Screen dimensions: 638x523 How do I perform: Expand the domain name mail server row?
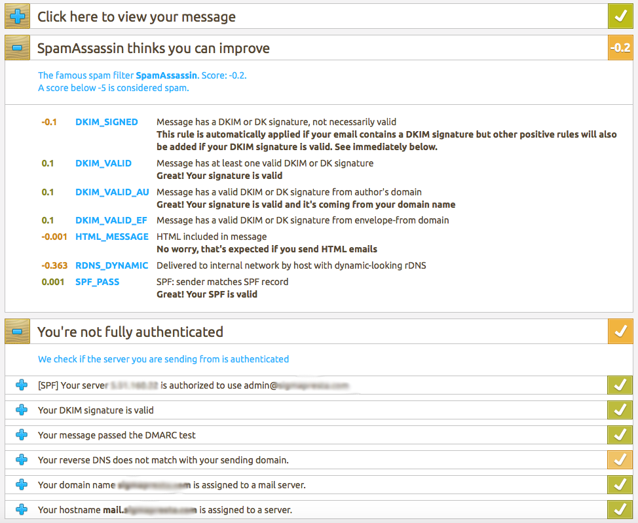pos(22,485)
